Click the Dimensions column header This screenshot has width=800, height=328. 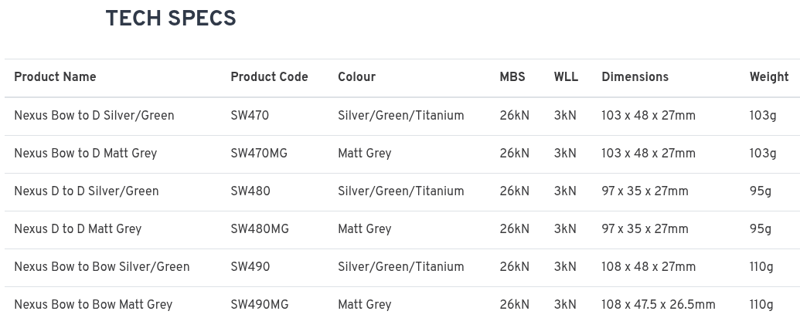tap(635, 77)
